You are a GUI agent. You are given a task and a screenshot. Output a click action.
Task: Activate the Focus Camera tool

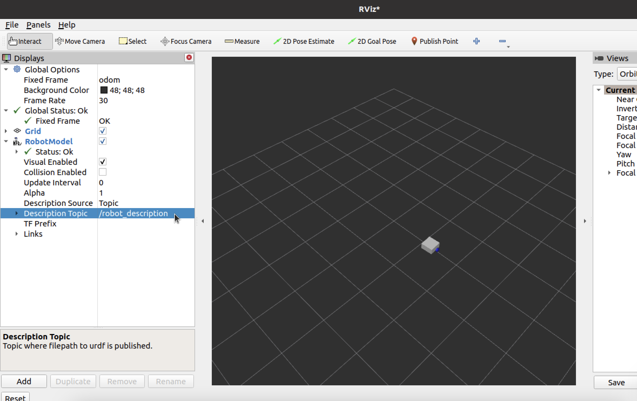186,41
